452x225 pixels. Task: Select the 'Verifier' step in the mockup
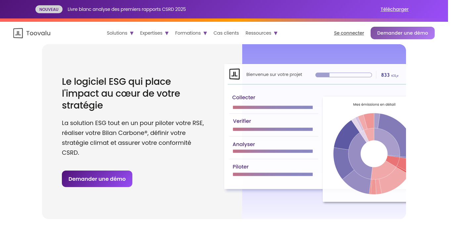tap(242, 121)
